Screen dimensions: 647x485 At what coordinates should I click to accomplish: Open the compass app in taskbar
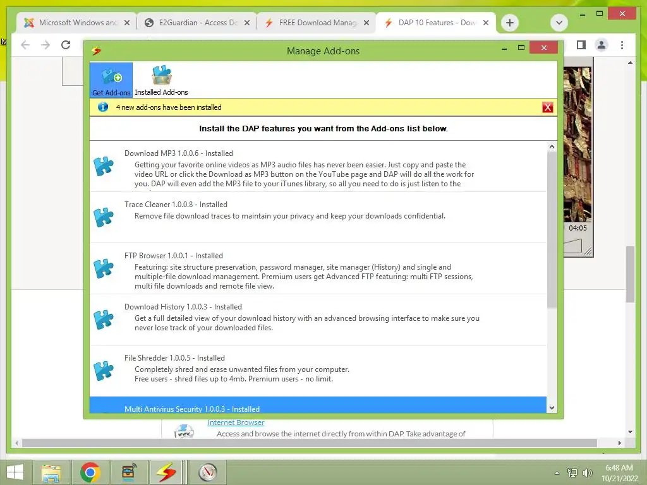[207, 472]
